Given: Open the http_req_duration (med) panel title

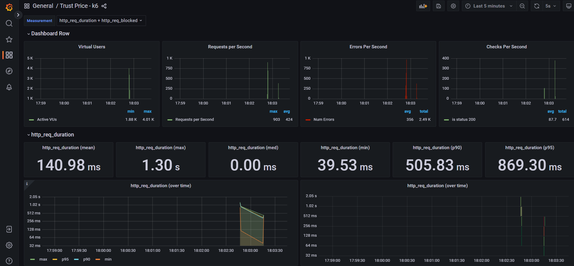Looking at the screenshot, I should pos(253,148).
